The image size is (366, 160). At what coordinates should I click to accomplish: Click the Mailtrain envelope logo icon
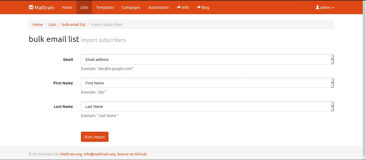point(31,7)
